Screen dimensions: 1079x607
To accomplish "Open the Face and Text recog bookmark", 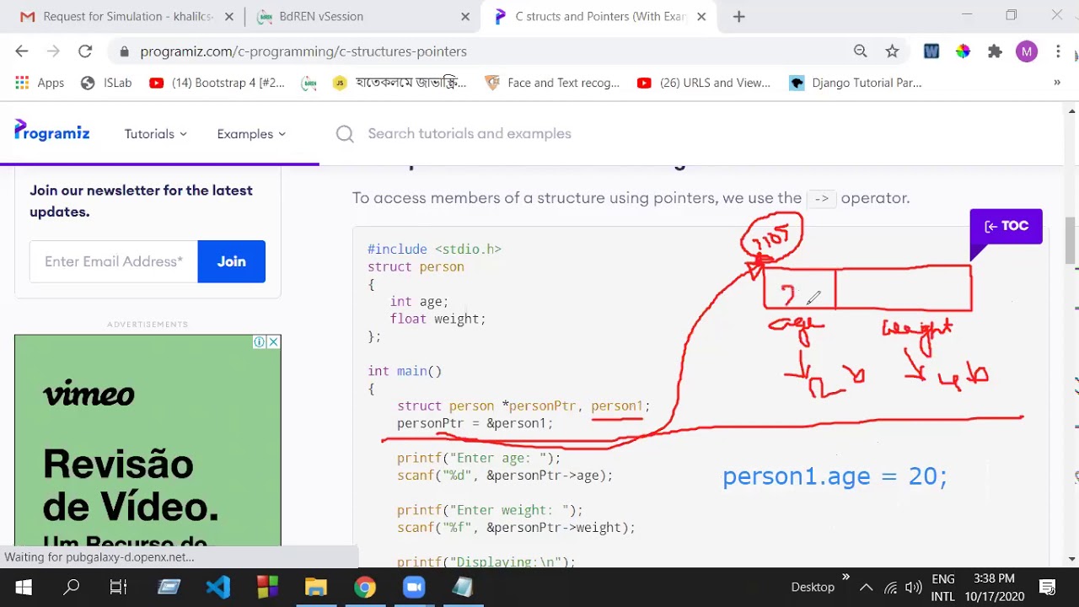I will pos(552,83).
